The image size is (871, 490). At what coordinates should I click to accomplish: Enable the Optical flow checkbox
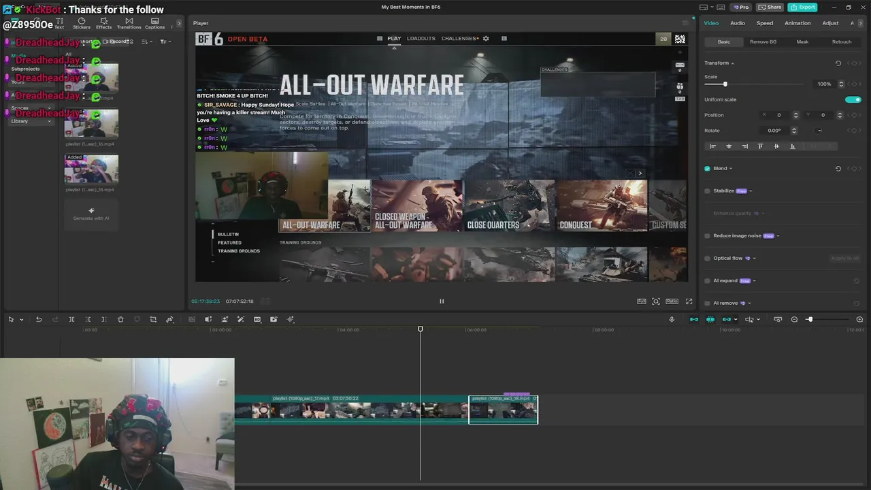(707, 259)
